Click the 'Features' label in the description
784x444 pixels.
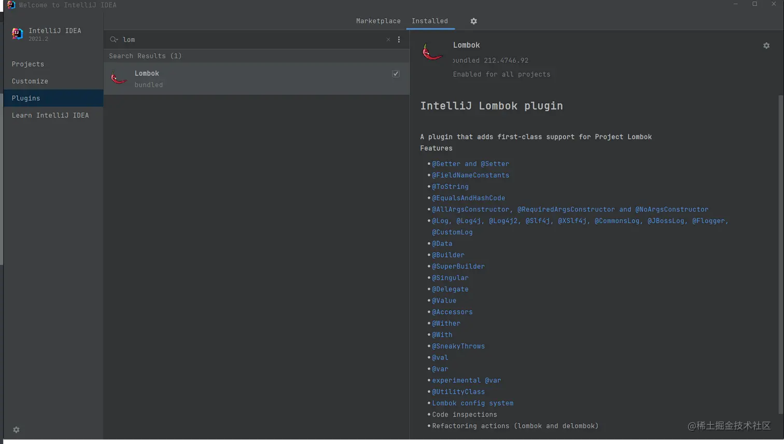pos(436,148)
